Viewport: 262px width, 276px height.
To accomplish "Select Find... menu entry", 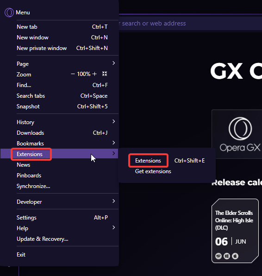I will pos(59,85).
